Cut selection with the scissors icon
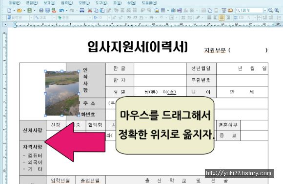This screenshot has width=283, height=184. click(x=90, y=10)
